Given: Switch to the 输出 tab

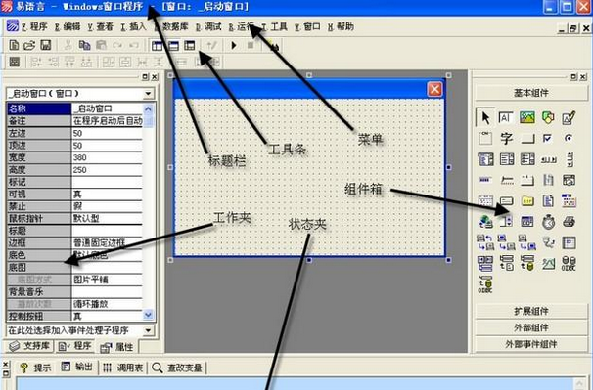Looking at the screenshot, I should 77,367.
